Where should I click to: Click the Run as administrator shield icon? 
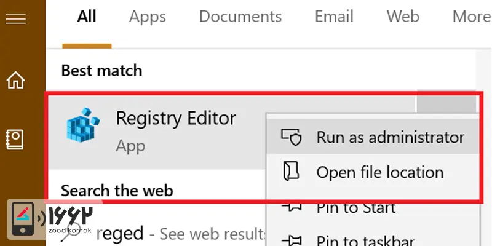tap(289, 137)
